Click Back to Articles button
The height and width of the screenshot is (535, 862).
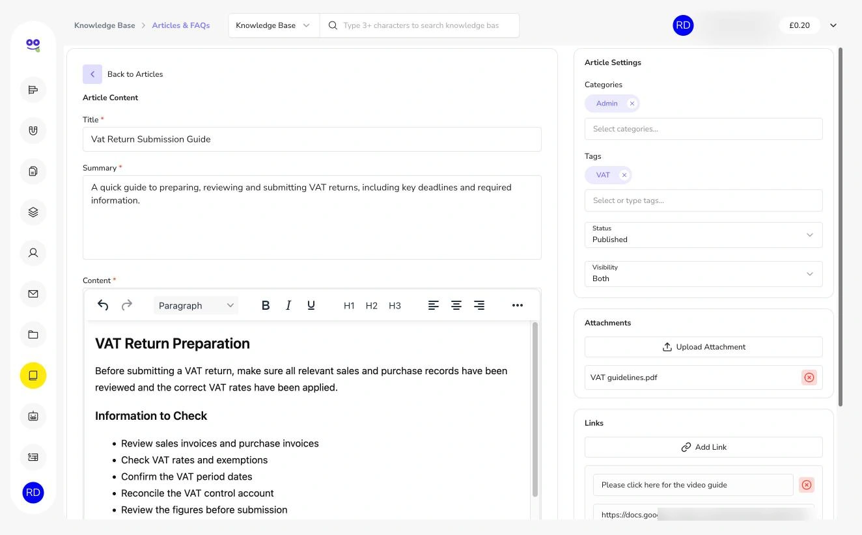click(123, 74)
